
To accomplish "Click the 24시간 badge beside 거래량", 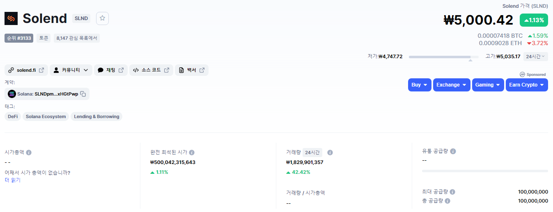I will [312, 153].
